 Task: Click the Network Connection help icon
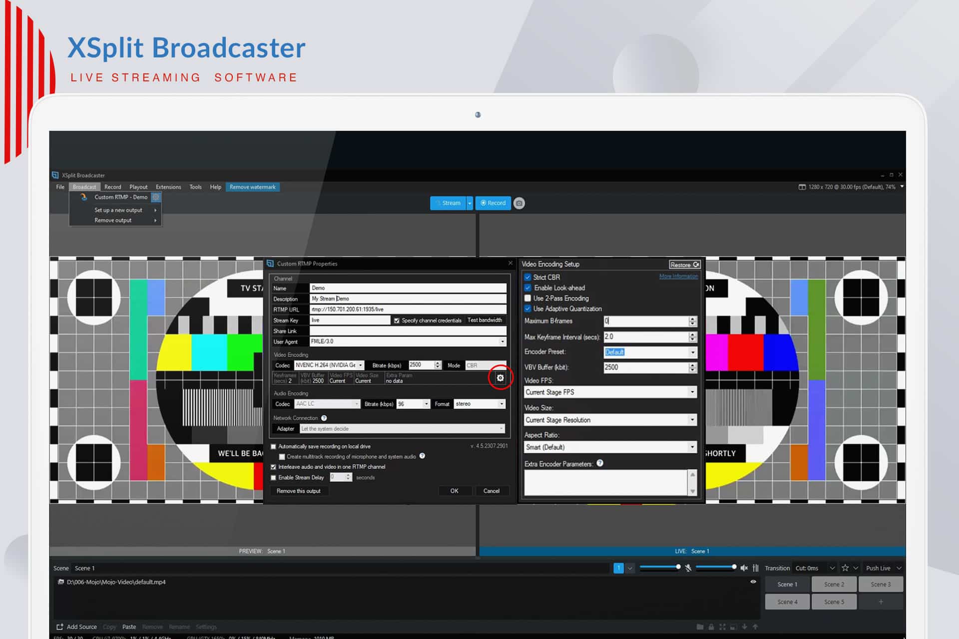tap(324, 418)
